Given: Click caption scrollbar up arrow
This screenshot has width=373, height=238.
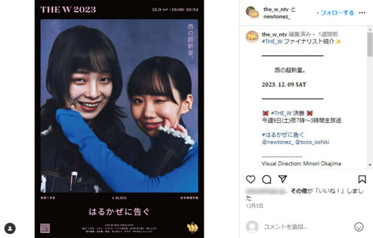Looking at the screenshot, I should tap(370, 29).
